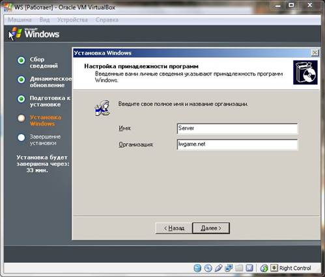Click the Далее button to continue
This screenshot has height=277, width=325.
[211, 228]
